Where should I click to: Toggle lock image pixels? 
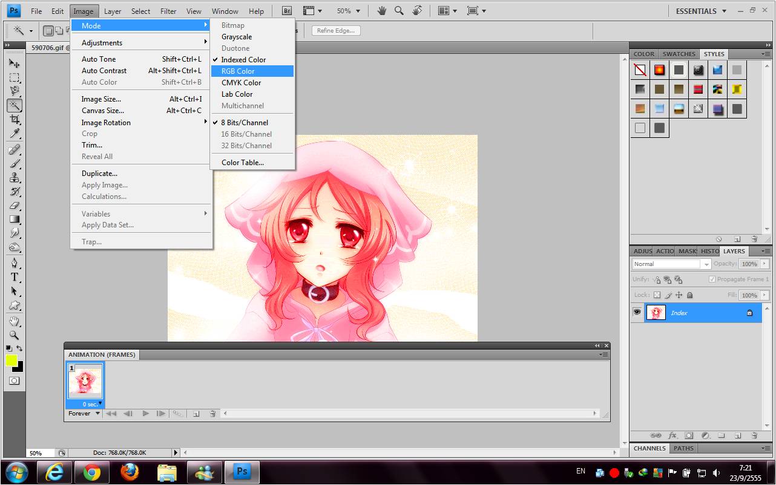pyautogui.click(x=668, y=295)
